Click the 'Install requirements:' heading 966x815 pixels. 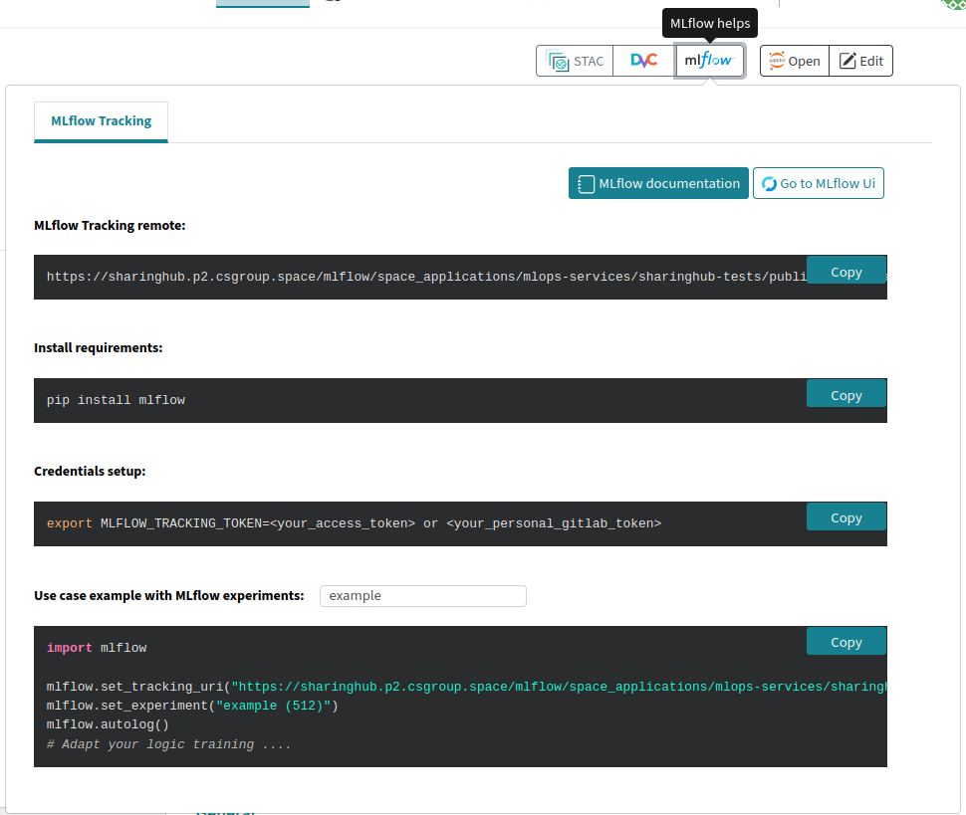[x=98, y=347]
